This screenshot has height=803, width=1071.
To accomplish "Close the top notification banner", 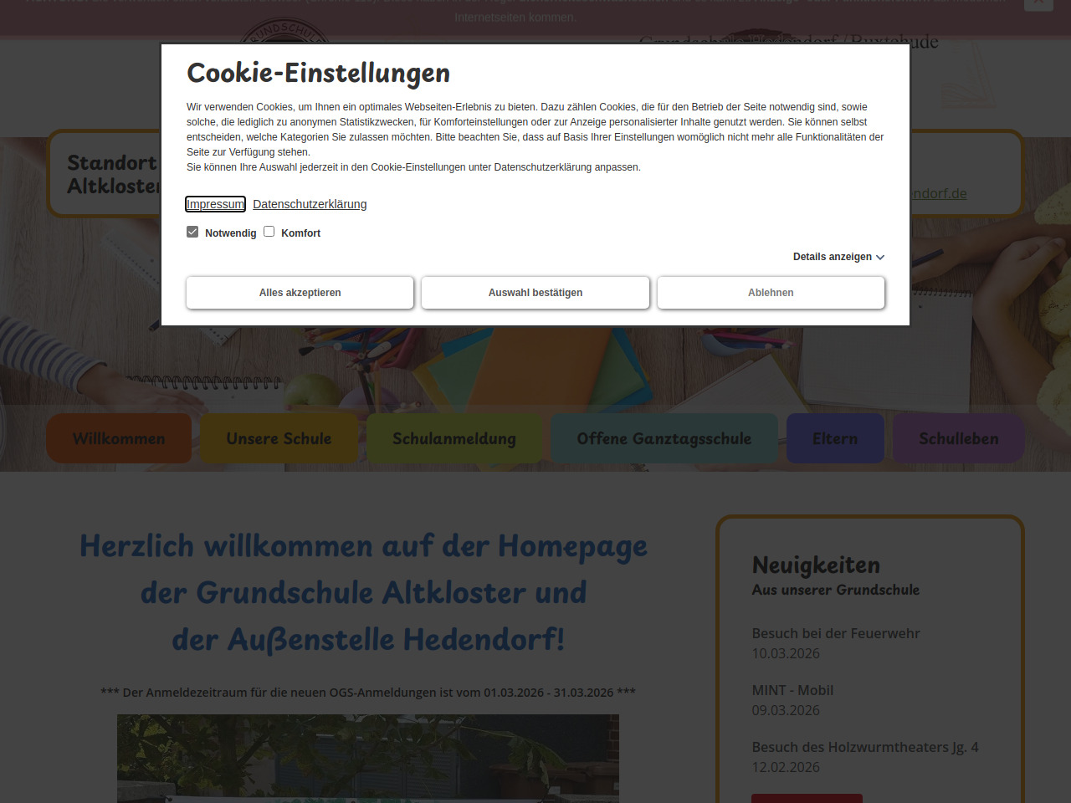I will (x=1038, y=3).
